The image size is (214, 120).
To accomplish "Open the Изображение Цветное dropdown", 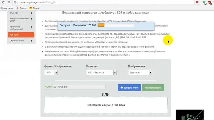I will tap(140, 73).
